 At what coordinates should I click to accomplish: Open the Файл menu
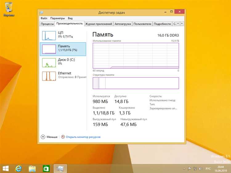coord(44,18)
